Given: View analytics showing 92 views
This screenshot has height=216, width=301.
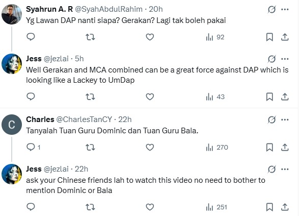Looking at the screenshot, I should coord(215,37).
